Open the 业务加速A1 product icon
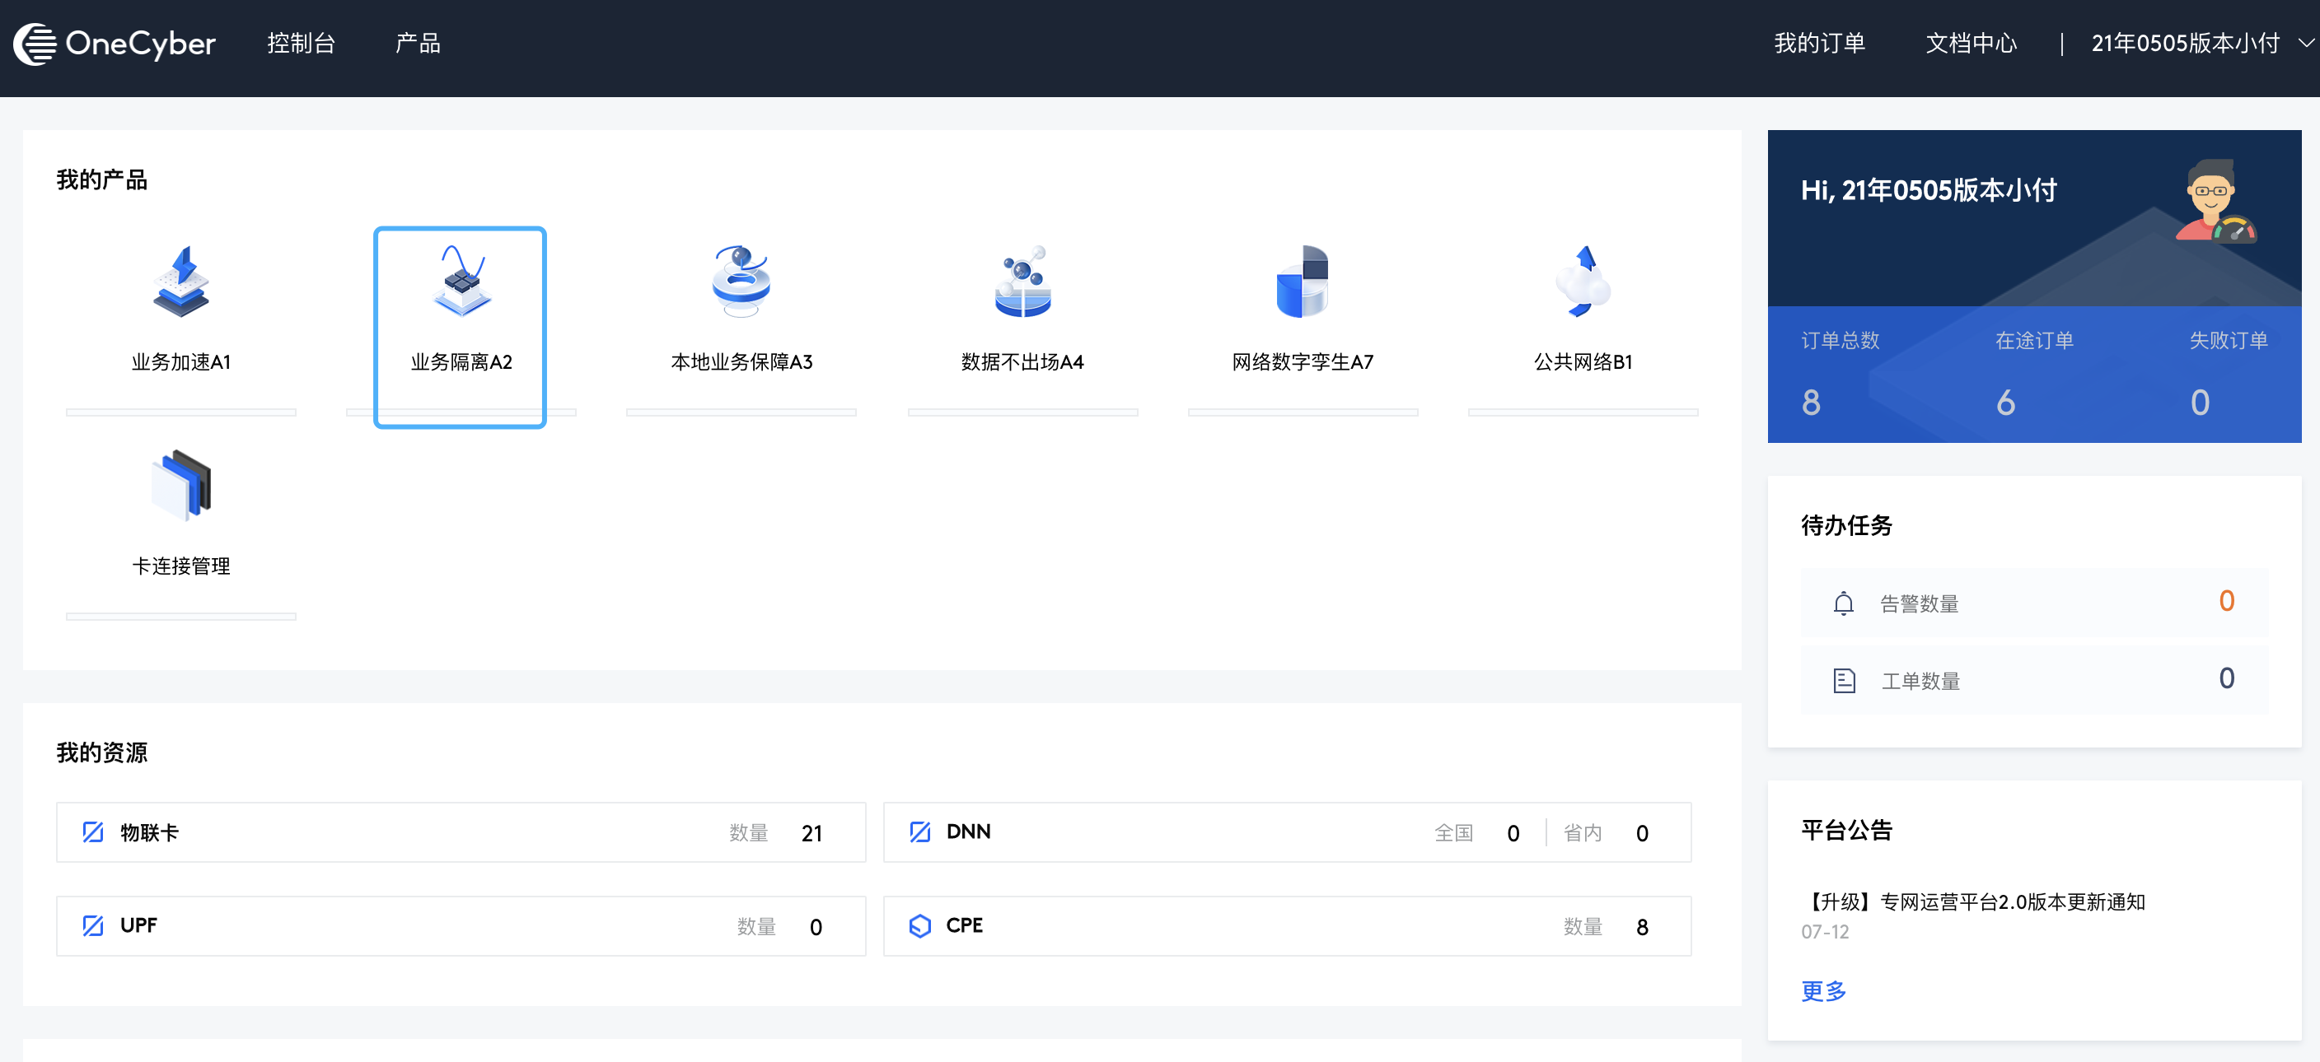Image resolution: width=2320 pixels, height=1062 pixels. pos(180,282)
